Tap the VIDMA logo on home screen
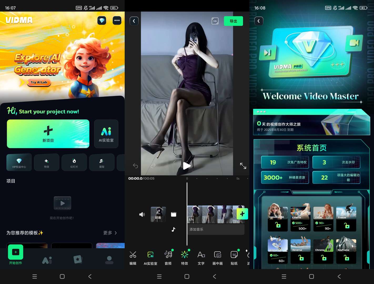 19,20
